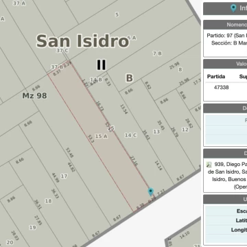The width and height of the screenshot is (247, 247).
Task: Select parcel 14 B on the map
Action: [x=96, y=80]
